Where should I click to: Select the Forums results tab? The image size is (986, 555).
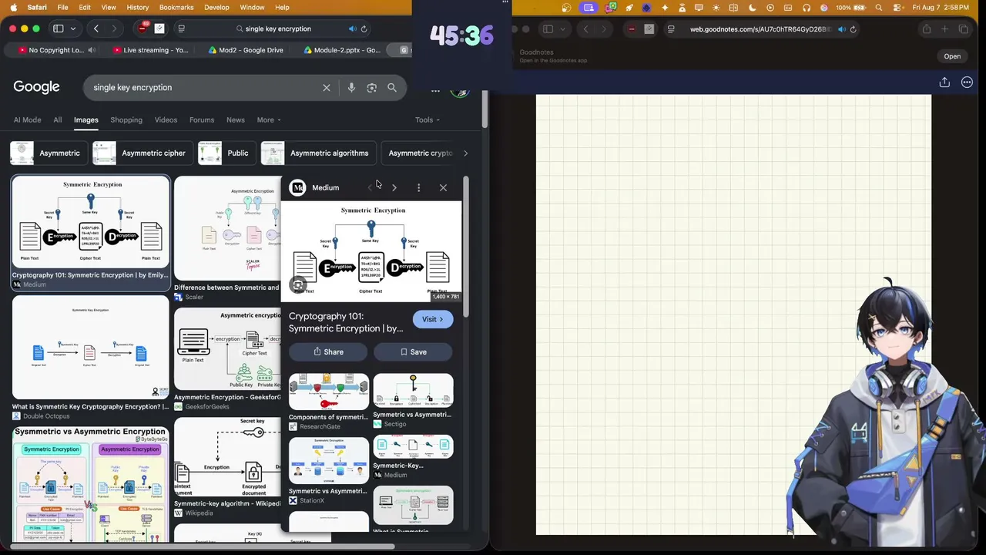[202, 120]
